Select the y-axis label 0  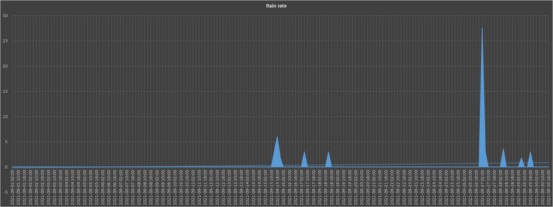coord(6,167)
